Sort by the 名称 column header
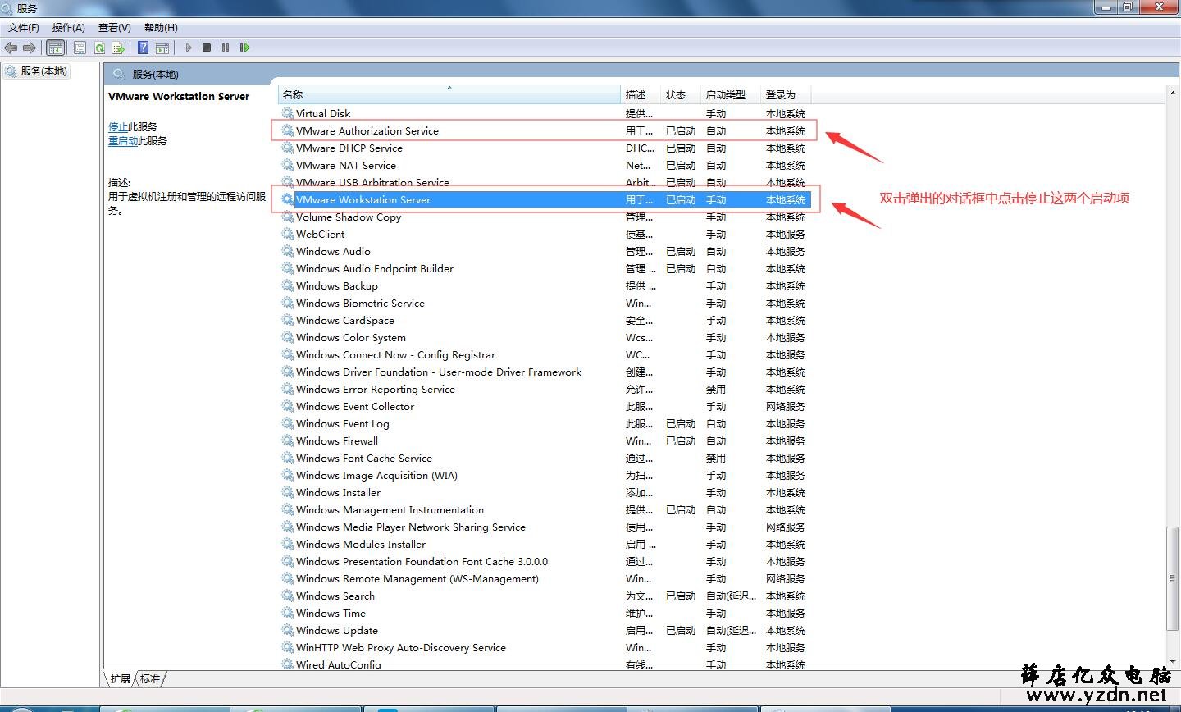Screen dimensions: 1181x712 (x=449, y=94)
